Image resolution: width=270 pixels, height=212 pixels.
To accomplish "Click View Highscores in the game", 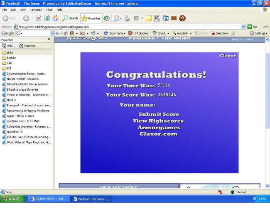I will click(x=158, y=121).
